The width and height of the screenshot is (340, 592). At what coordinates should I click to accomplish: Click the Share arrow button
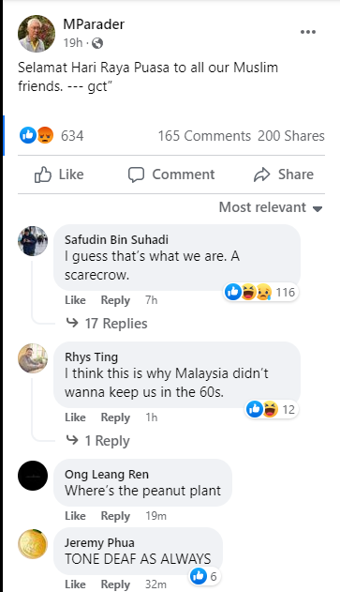click(284, 175)
